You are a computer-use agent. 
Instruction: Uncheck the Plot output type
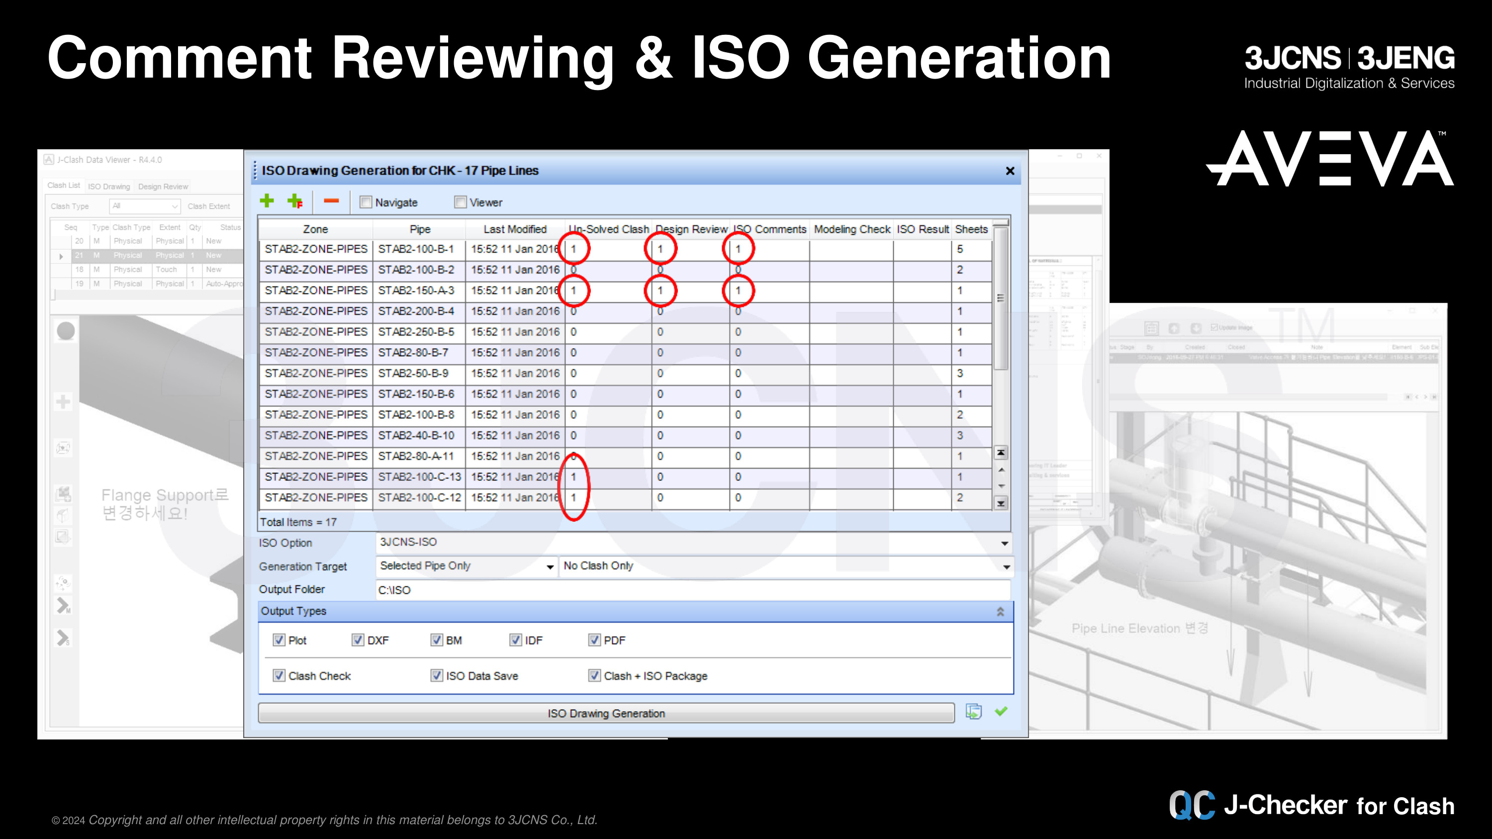click(x=279, y=640)
